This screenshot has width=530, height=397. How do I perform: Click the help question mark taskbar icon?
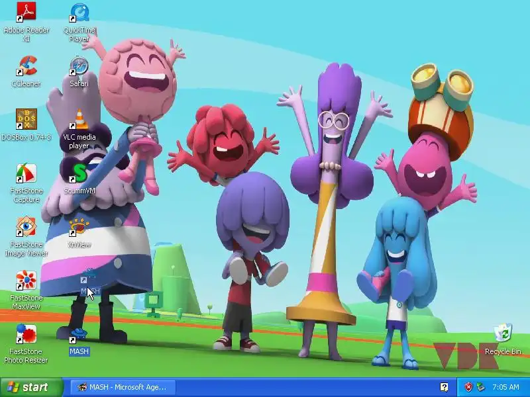pos(444,387)
